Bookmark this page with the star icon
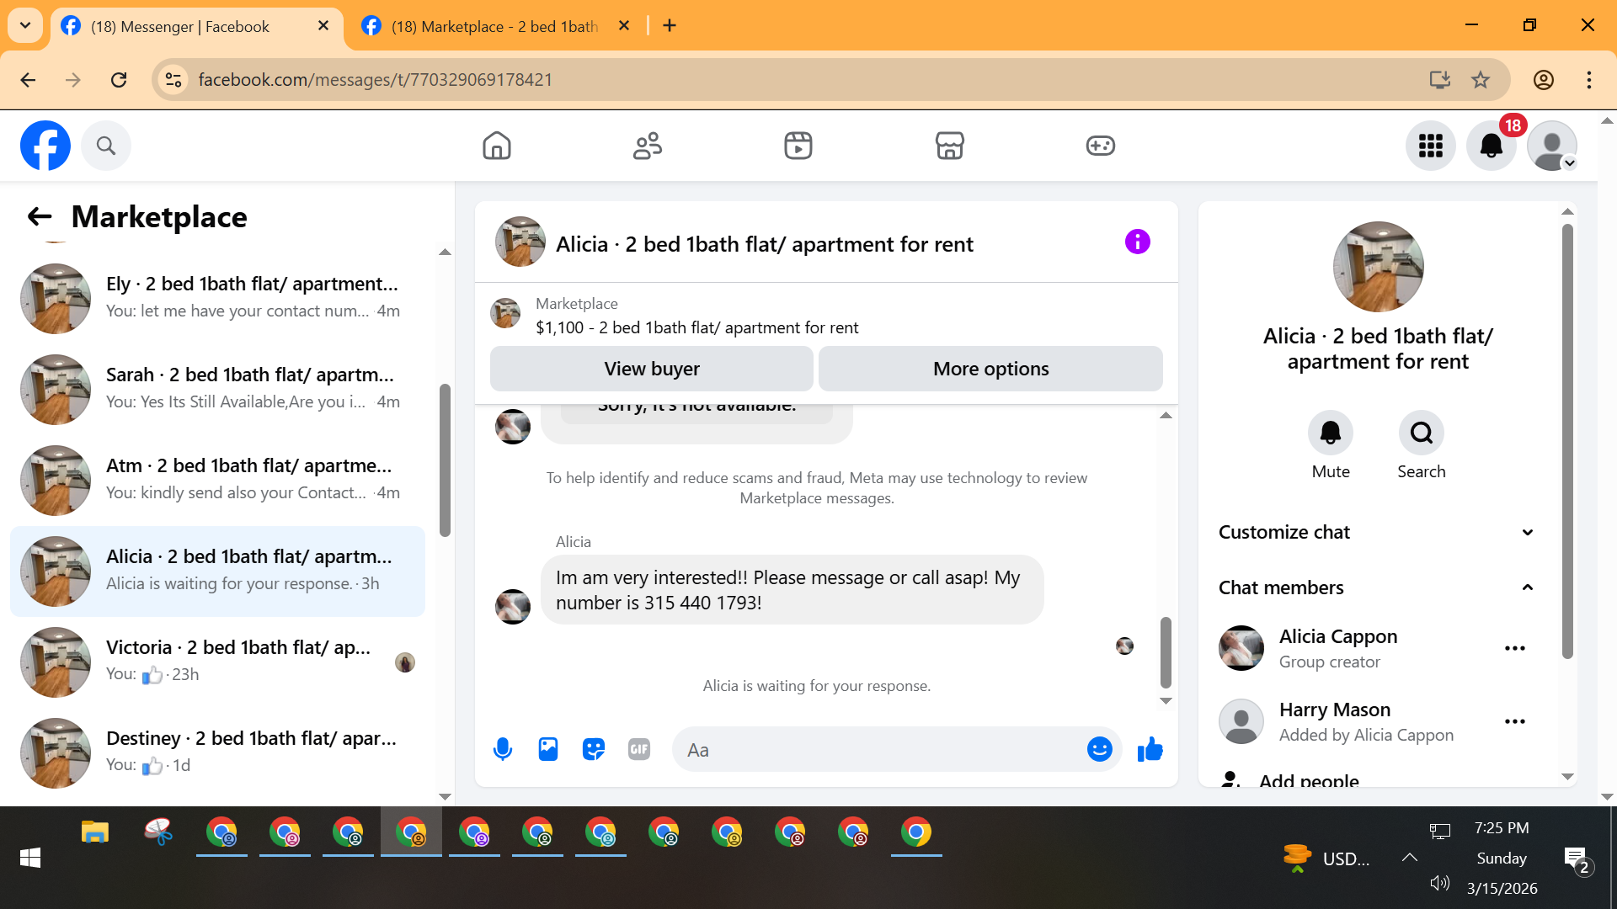Screen dimensions: 1617x909 (x=1481, y=80)
